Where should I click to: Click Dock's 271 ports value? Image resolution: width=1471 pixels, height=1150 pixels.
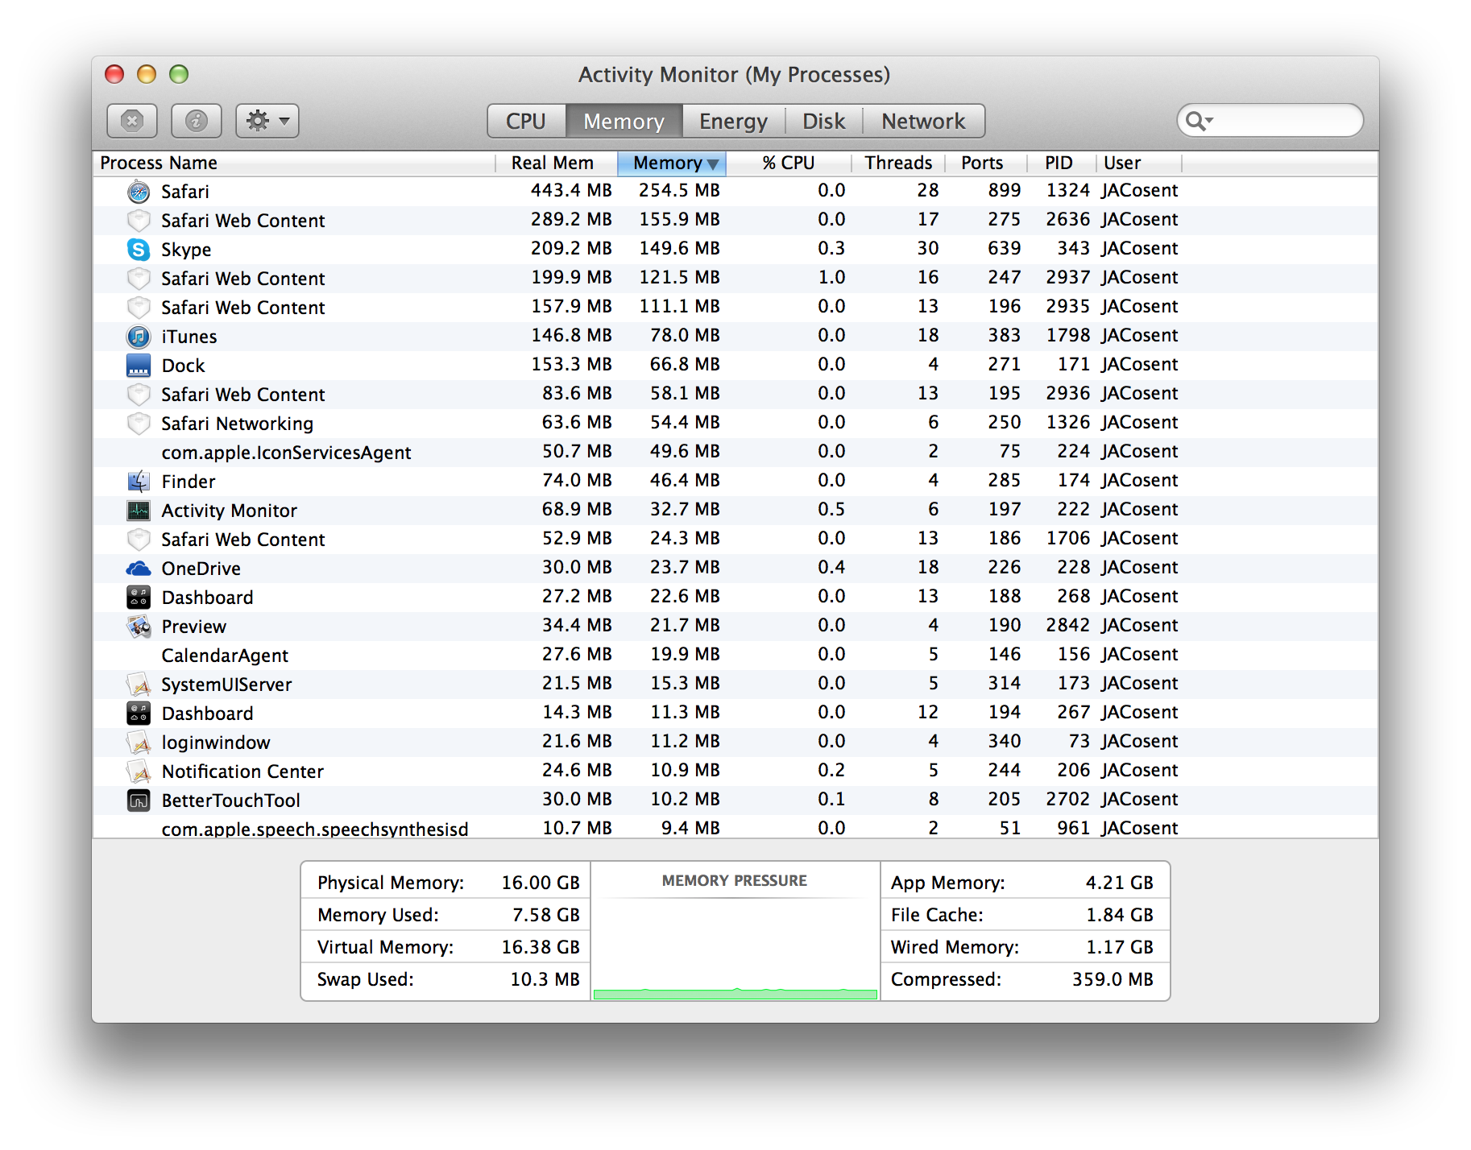(x=1004, y=365)
